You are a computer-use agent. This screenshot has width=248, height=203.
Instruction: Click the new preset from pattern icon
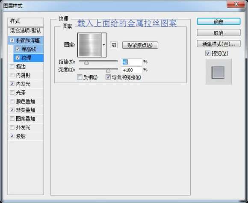pos(114,45)
